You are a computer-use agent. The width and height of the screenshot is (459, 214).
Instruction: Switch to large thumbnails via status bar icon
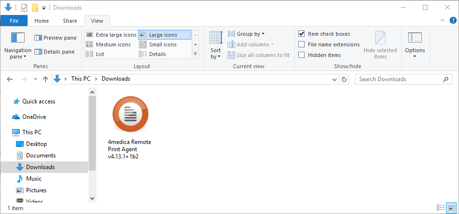(450, 208)
